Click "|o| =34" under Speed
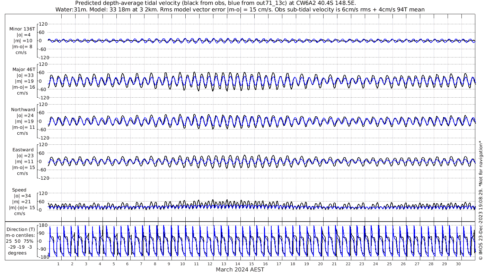This screenshot has height=277, width=485. point(21,196)
